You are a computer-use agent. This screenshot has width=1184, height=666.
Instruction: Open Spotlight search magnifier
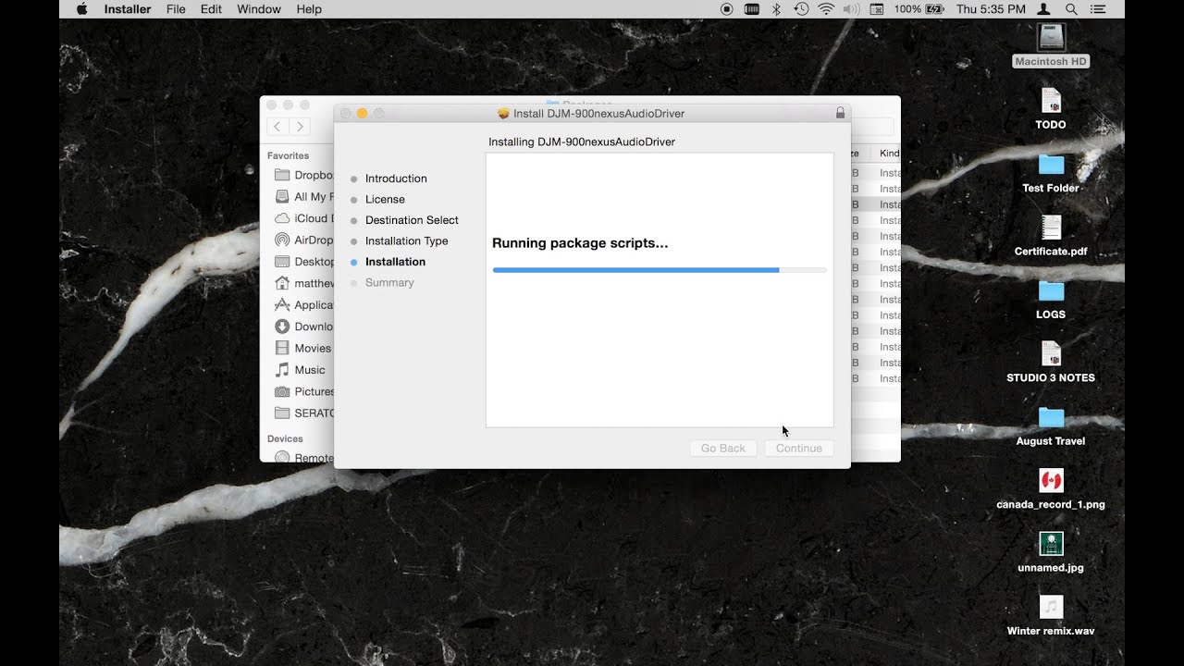point(1071,9)
